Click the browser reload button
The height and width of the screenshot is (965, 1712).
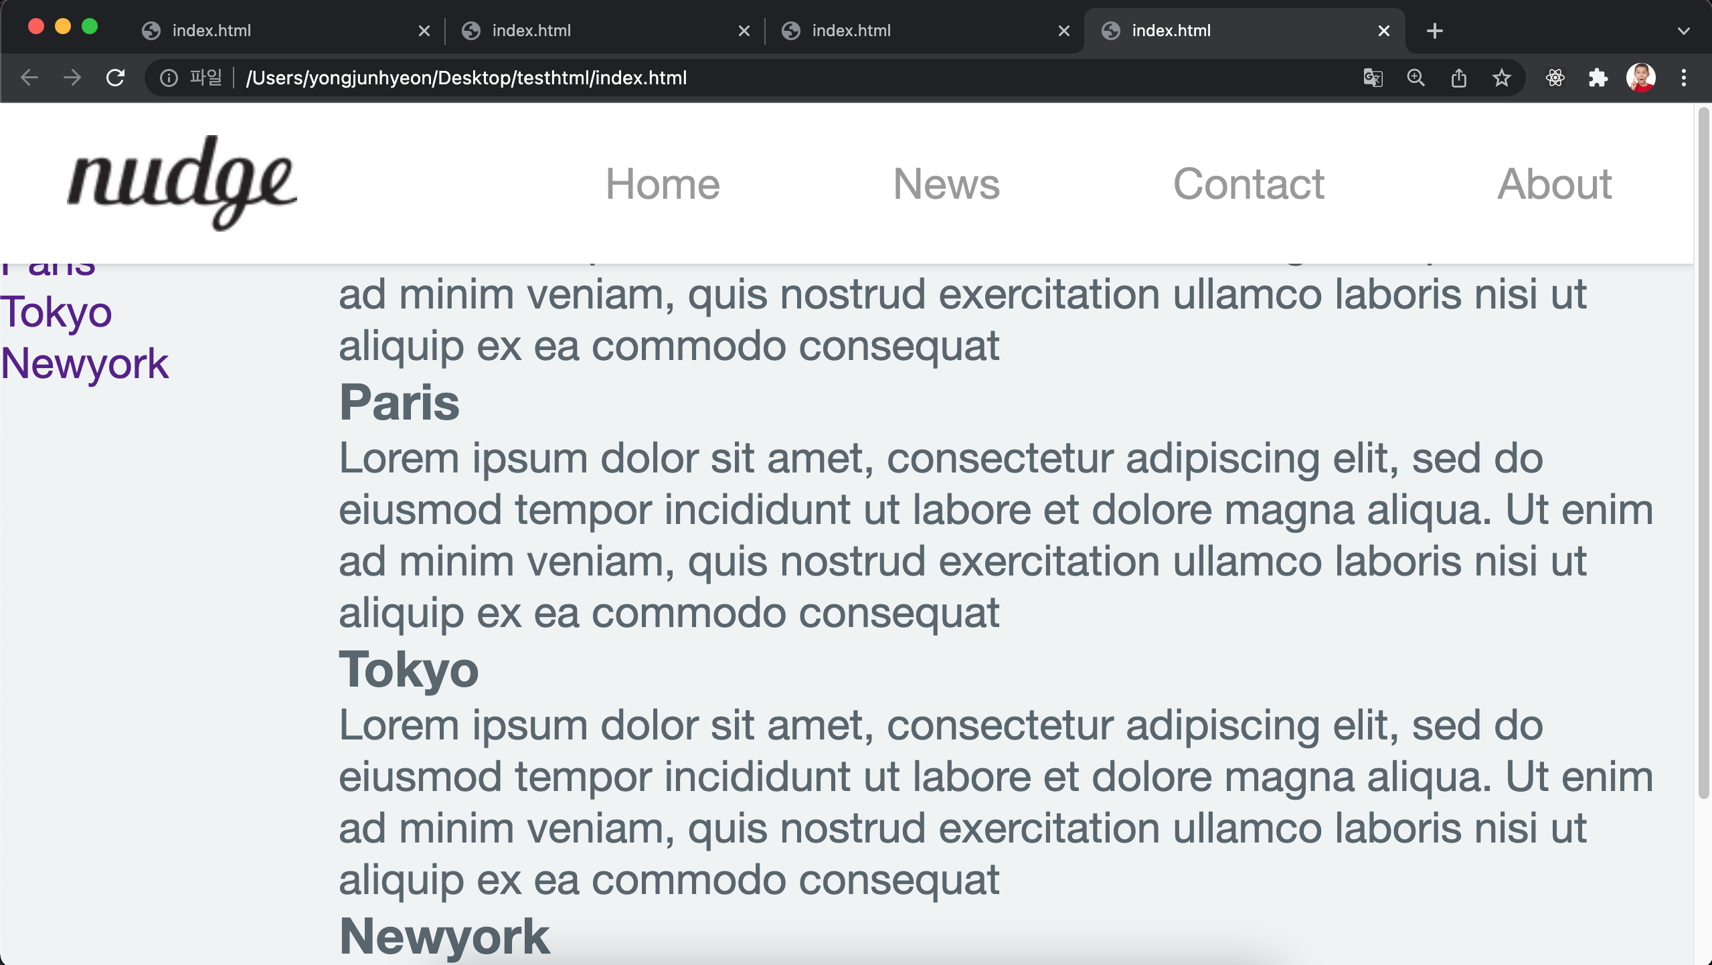point(116,78)
